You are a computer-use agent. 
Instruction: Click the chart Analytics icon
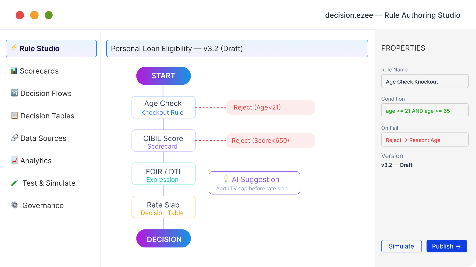pyautogui.click(x=15, y=160)
